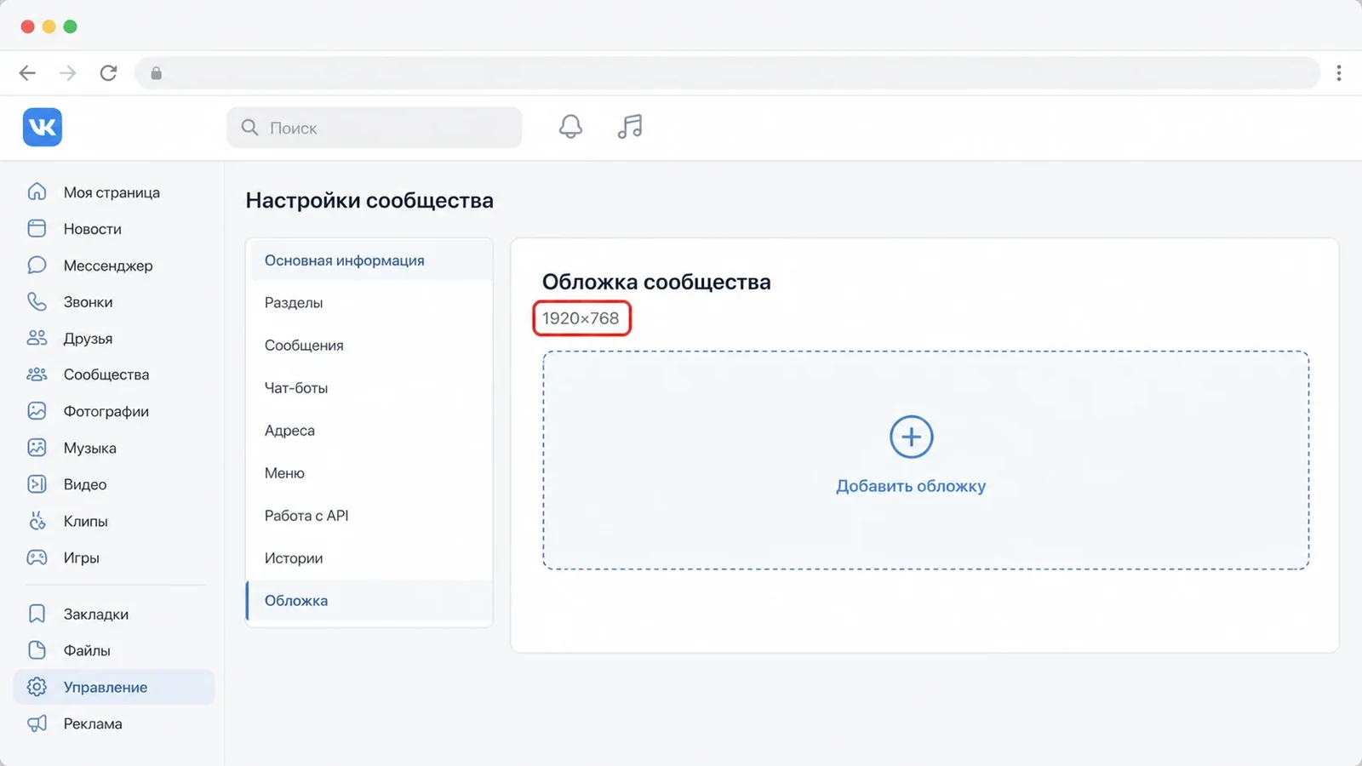Image resolution: width=1362 pixels, height=766 pixels.
Task: Open Основная информация settings section
Action: click(x=369, y=260)
